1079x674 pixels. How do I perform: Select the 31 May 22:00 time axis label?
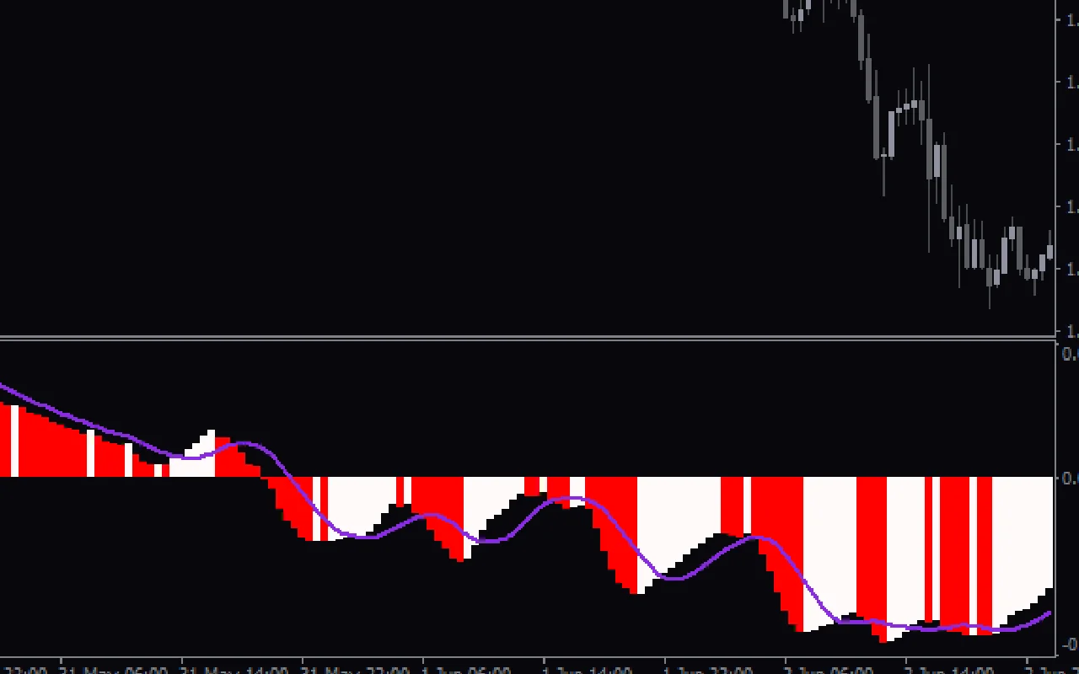point(355,670)
